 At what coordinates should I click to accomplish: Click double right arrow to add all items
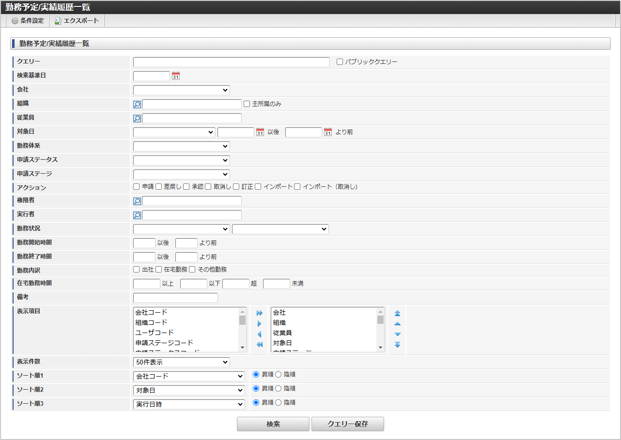(x=260, y=313)
